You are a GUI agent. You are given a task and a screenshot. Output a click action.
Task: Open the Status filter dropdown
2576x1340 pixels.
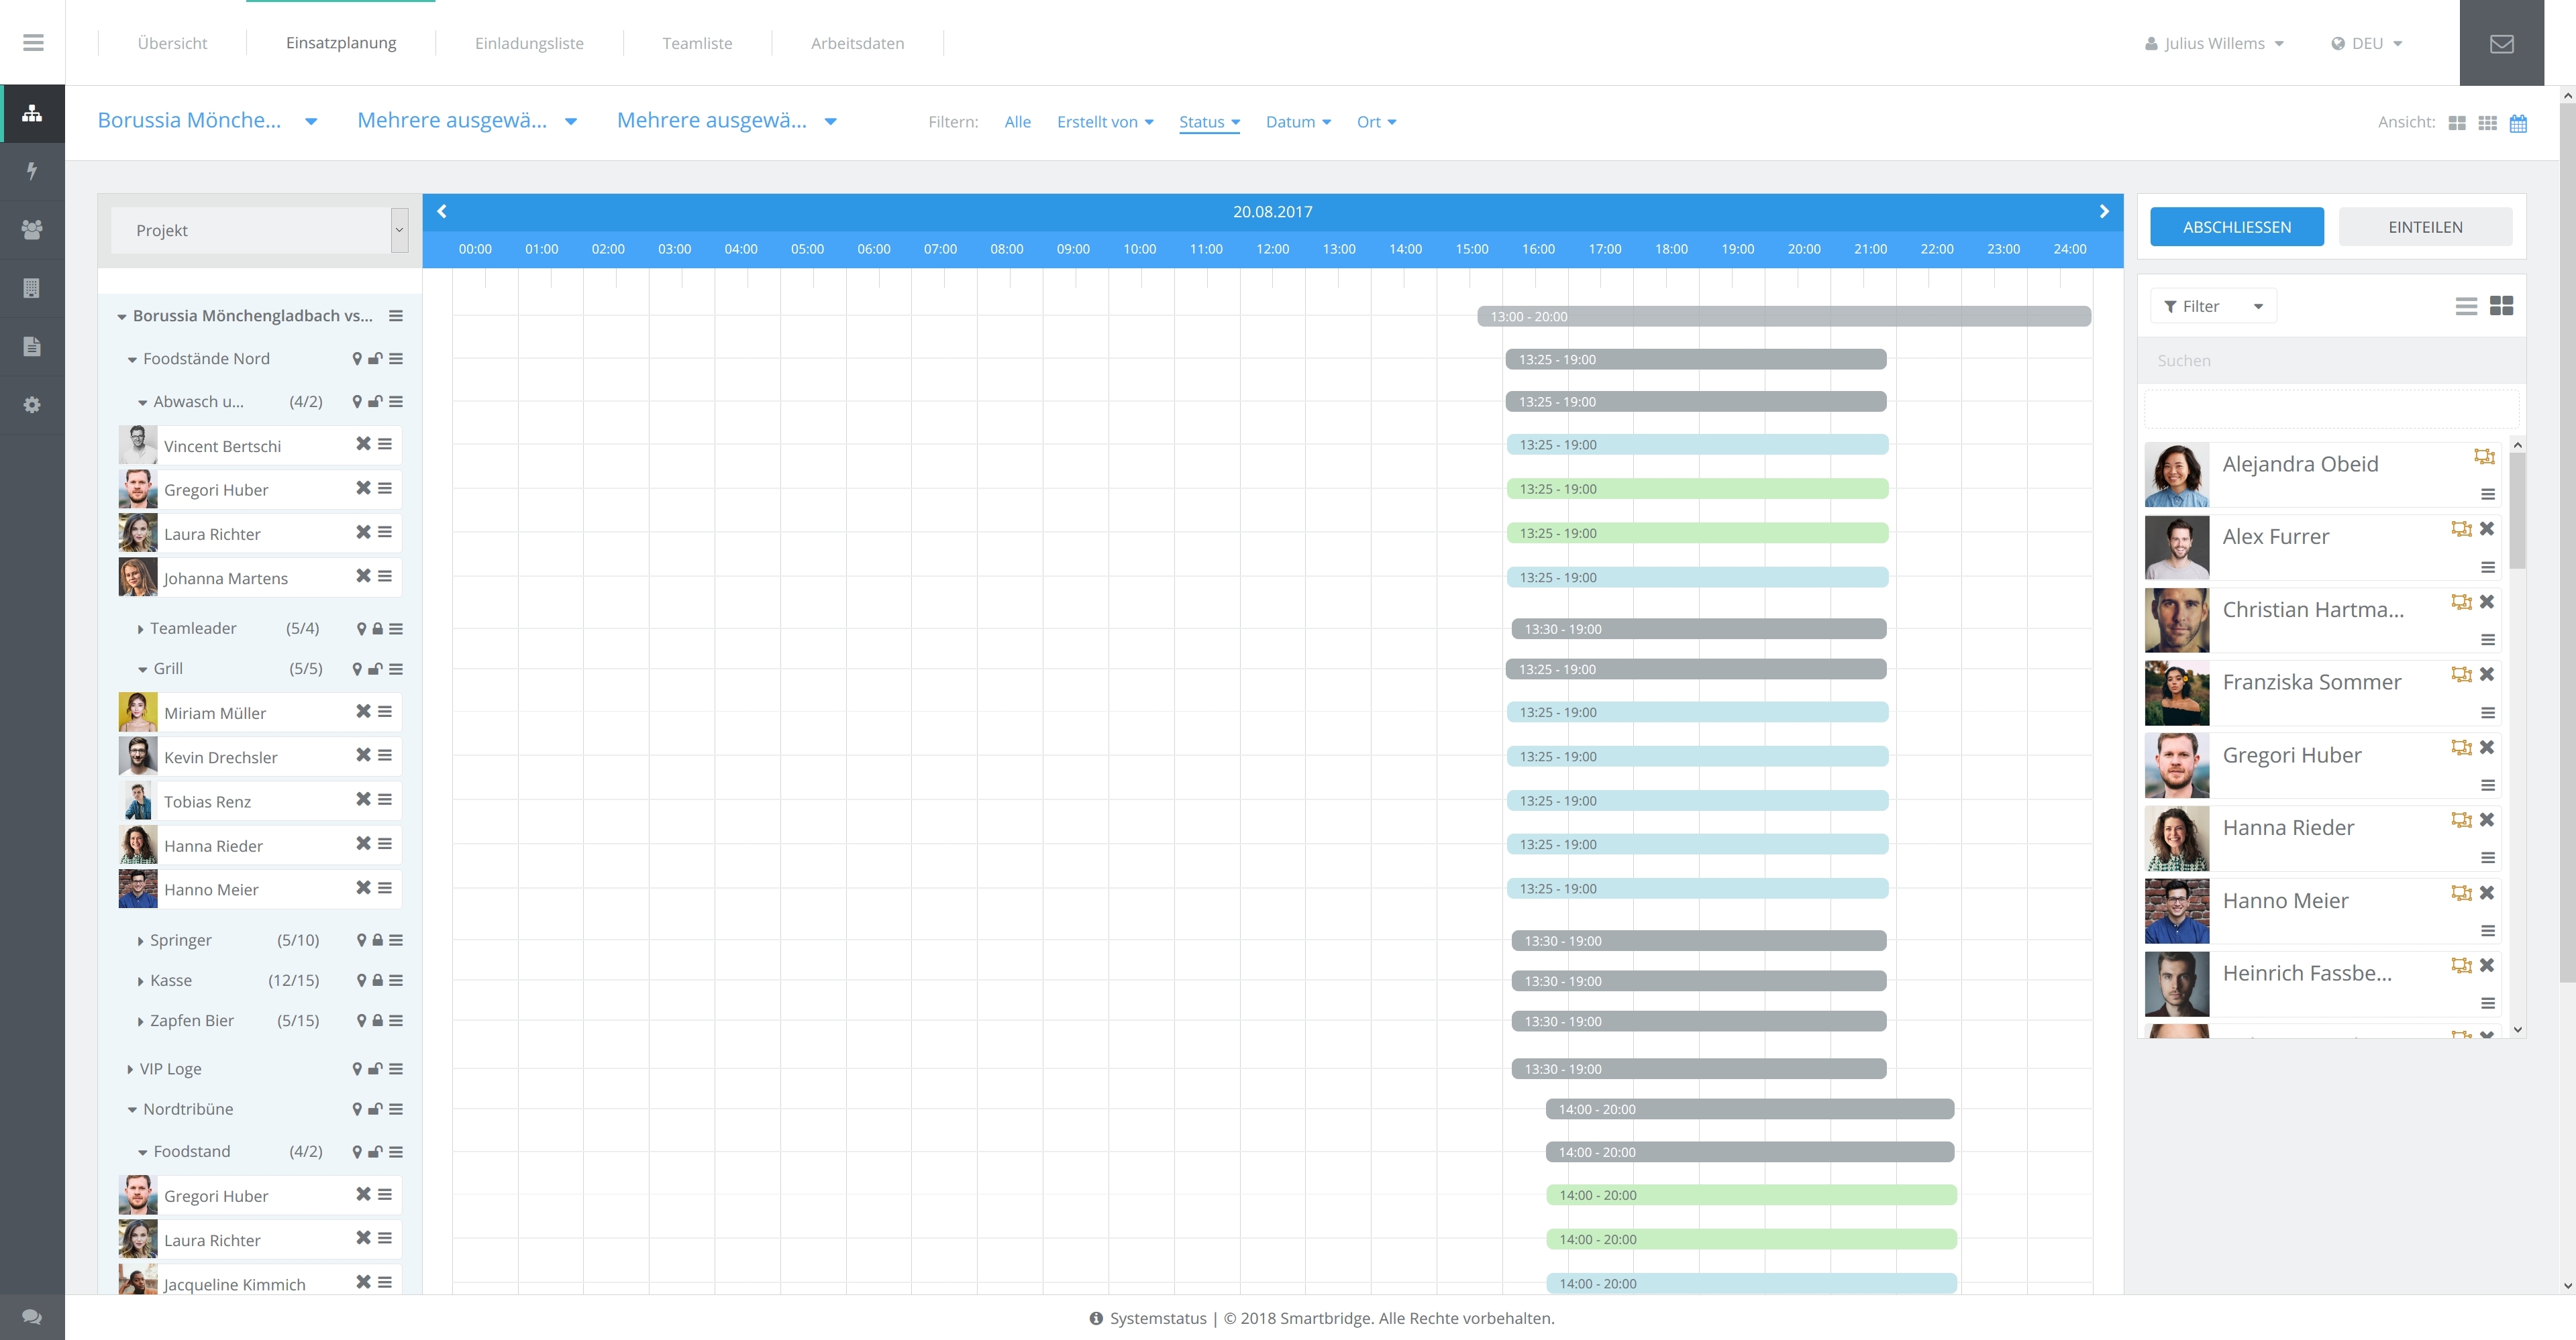click(1209, 122)
